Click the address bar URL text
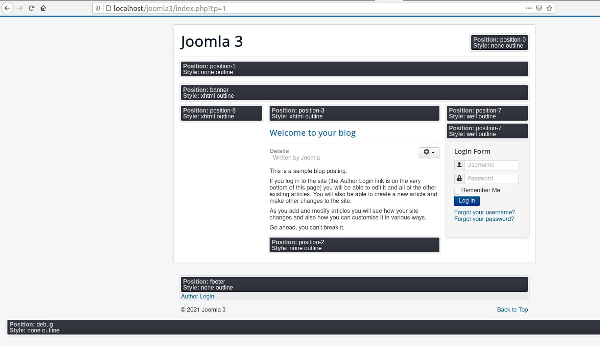Image resolution: width=600 pixels, height=346 pixels. tap(169, 8)
